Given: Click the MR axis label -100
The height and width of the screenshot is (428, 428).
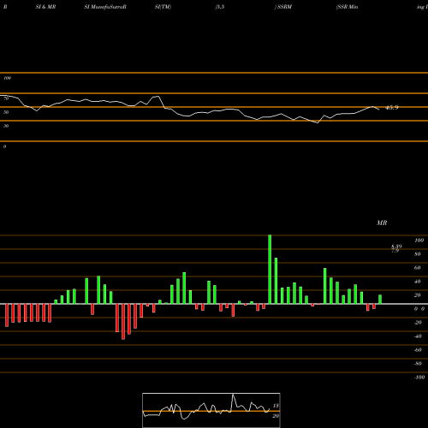Looking at the screenshot, I should [419, 377].
